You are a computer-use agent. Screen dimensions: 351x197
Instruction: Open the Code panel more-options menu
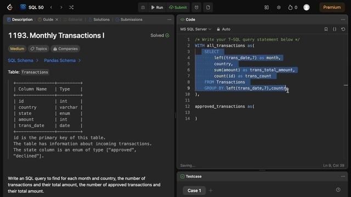(343, 20)
